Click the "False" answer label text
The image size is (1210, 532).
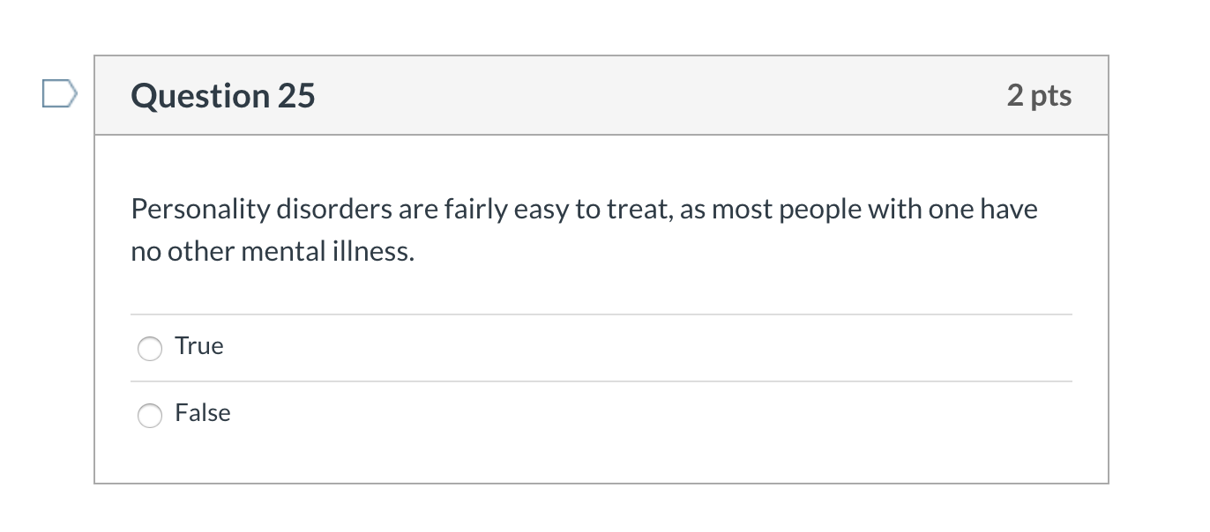203,413
